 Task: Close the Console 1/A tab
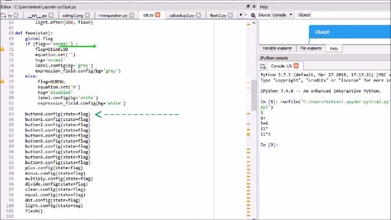point(296,66)
